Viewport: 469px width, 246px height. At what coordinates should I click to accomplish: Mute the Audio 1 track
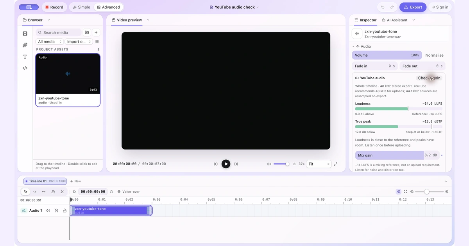point(48,210)
